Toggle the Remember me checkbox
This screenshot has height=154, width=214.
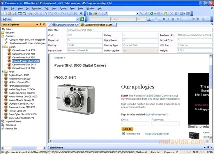123,133
